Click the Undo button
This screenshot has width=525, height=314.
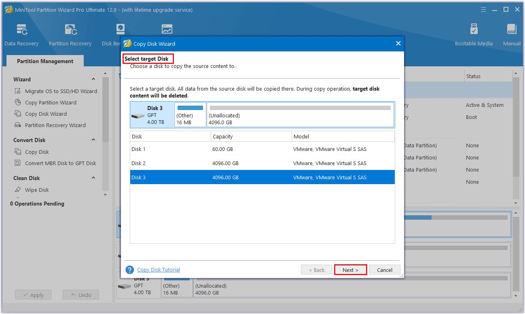click(81, 295)
